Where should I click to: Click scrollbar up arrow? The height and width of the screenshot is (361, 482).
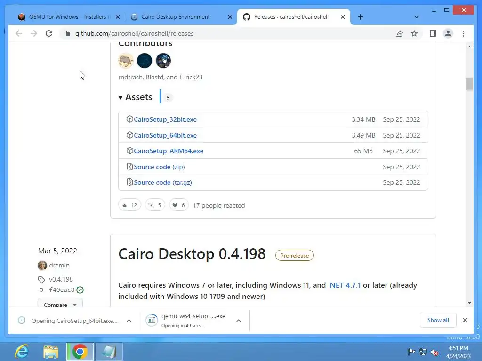[x=469, y=47]
